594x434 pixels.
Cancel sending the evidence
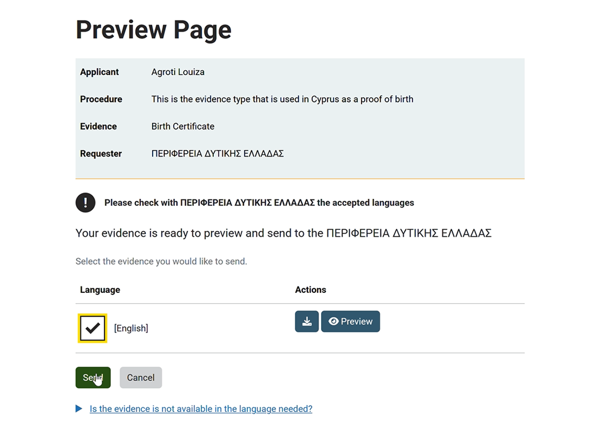141,378
